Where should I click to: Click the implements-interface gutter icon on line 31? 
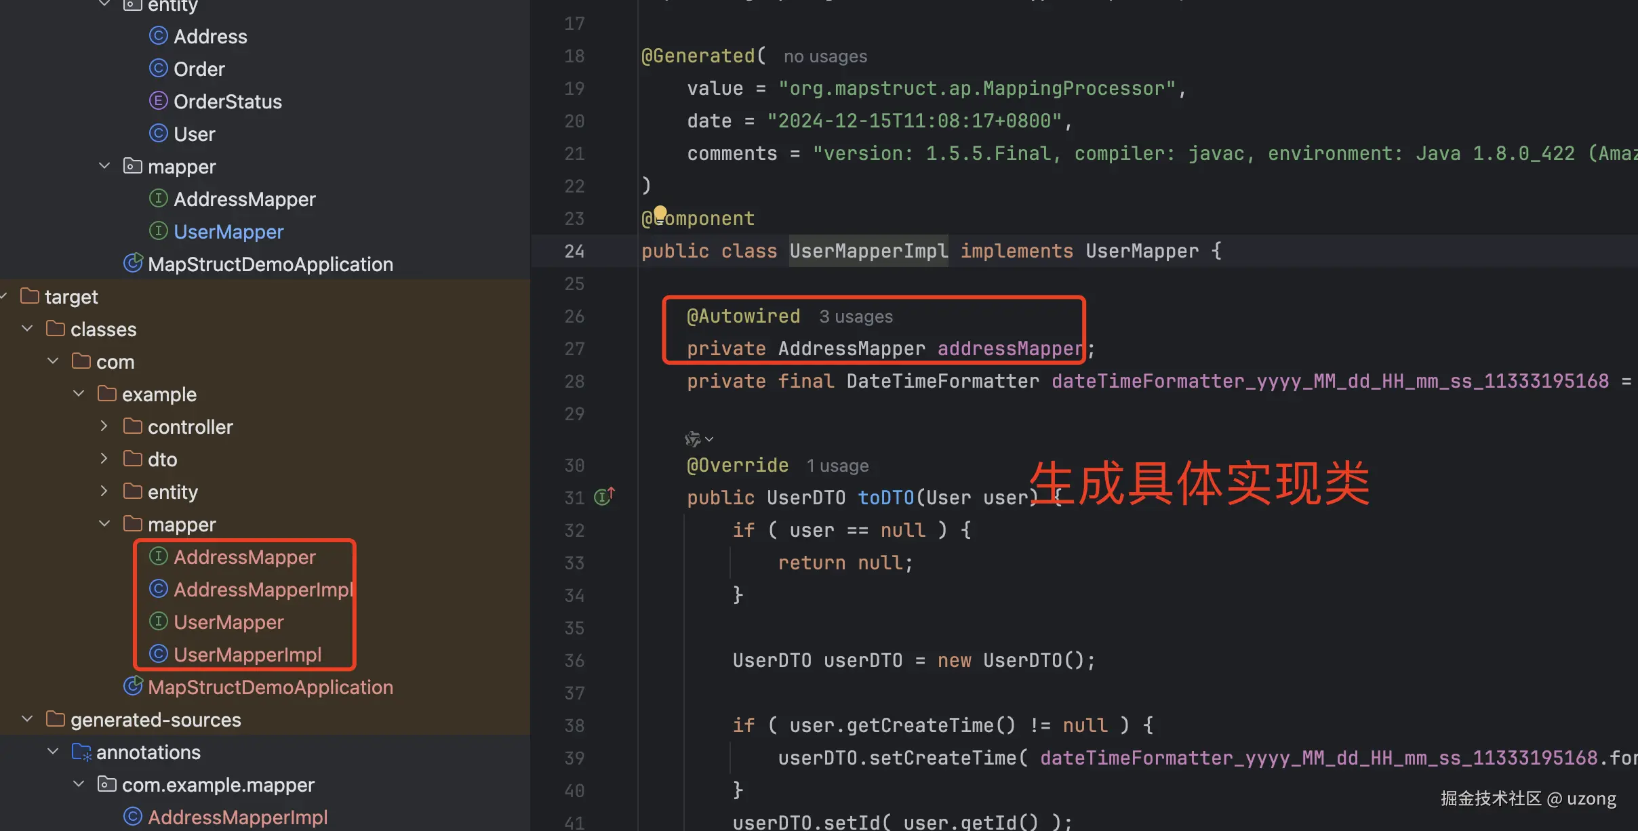(x=603, y=497)
